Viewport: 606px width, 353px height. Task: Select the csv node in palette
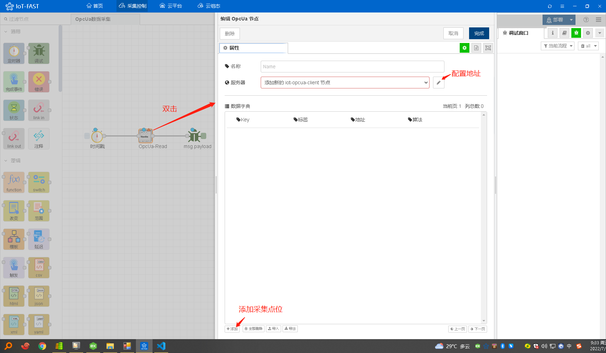click(x=39, y=268)
